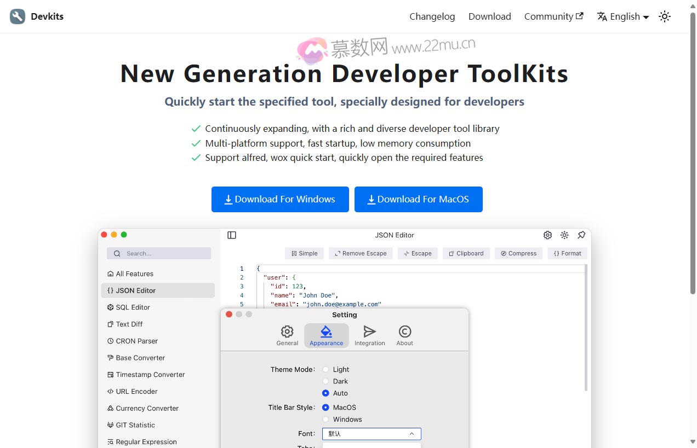Viewport: 697px width, 448px height.
Task: Open the English language dropdown
Action: 622,16
